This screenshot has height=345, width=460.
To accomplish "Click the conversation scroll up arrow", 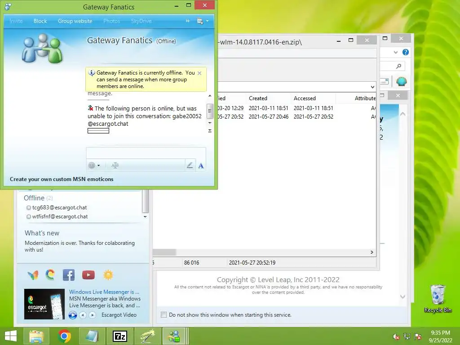I will click(x=210, y=96).
